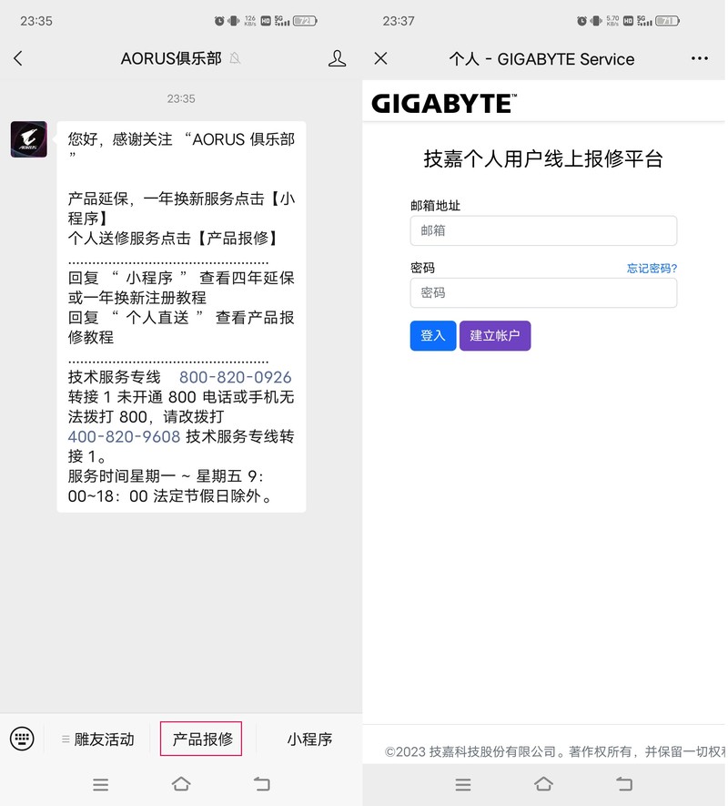Click the 邮箱 email input field

[x=543, y=230]
